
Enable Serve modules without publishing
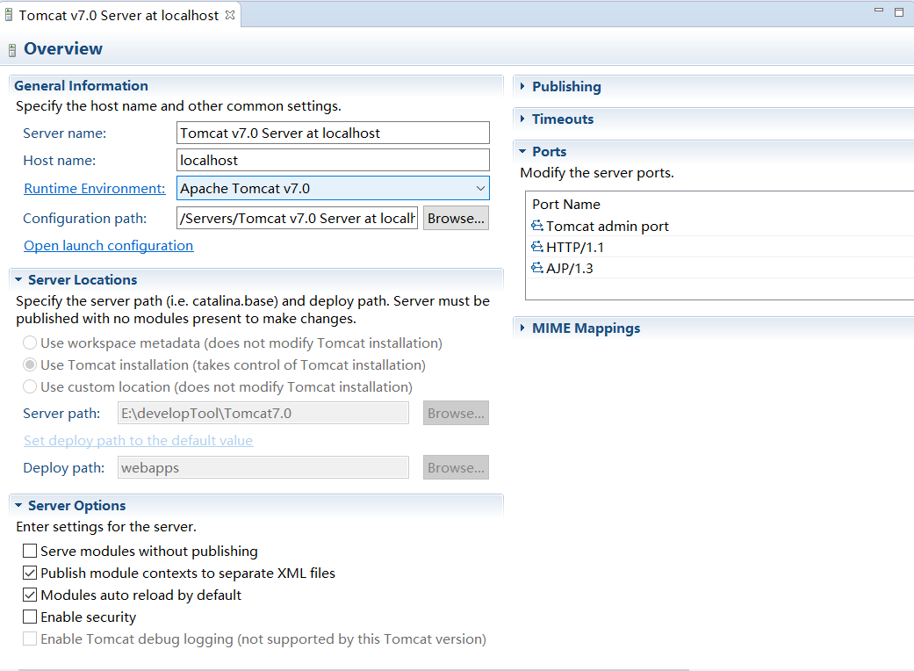pyautogui.click(x=30, y=551)
